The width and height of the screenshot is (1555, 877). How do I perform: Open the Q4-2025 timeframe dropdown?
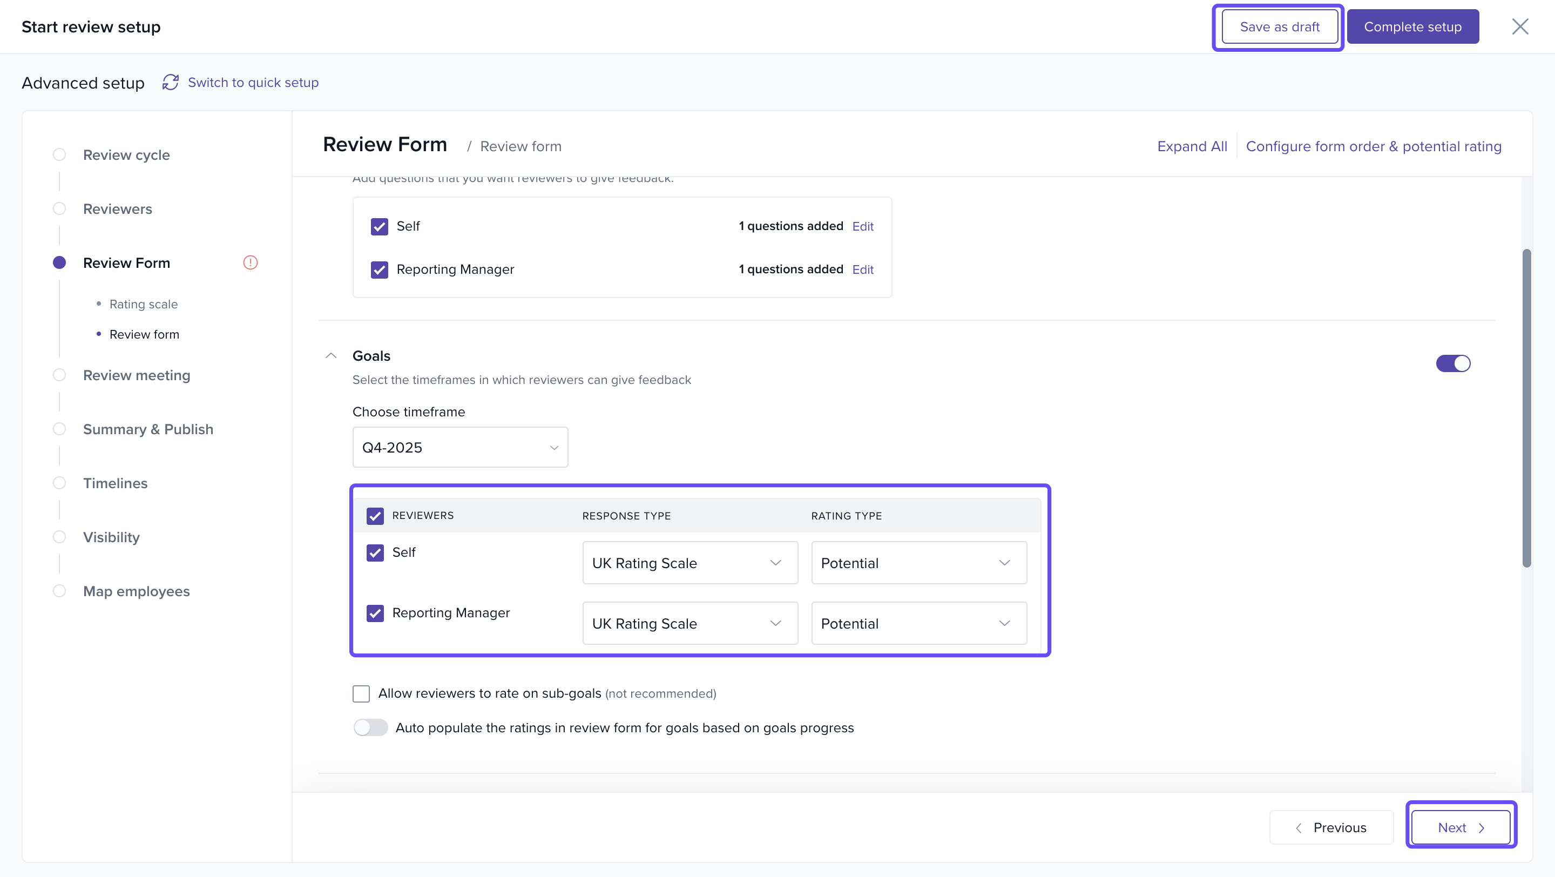(460, 447)
